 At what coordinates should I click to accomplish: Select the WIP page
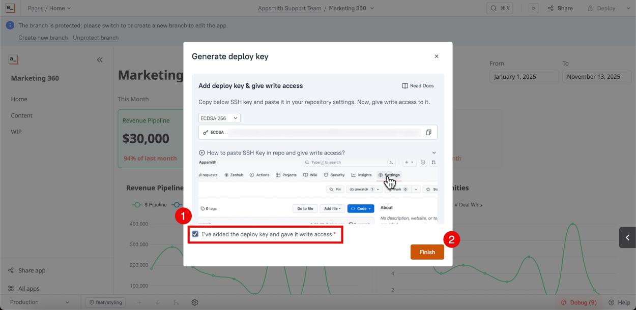(x=16, y=131)
